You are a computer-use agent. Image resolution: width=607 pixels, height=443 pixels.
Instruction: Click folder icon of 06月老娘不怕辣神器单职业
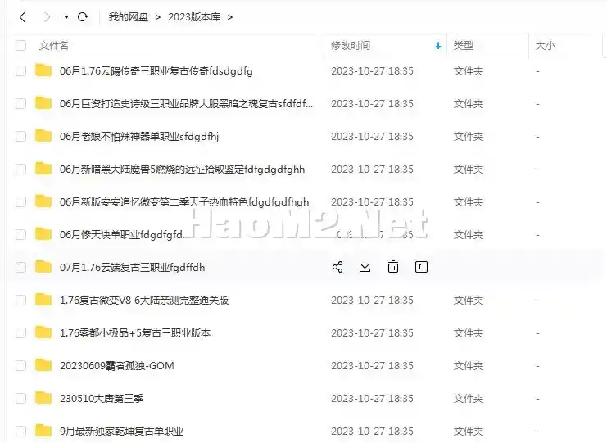pos(43,136)
